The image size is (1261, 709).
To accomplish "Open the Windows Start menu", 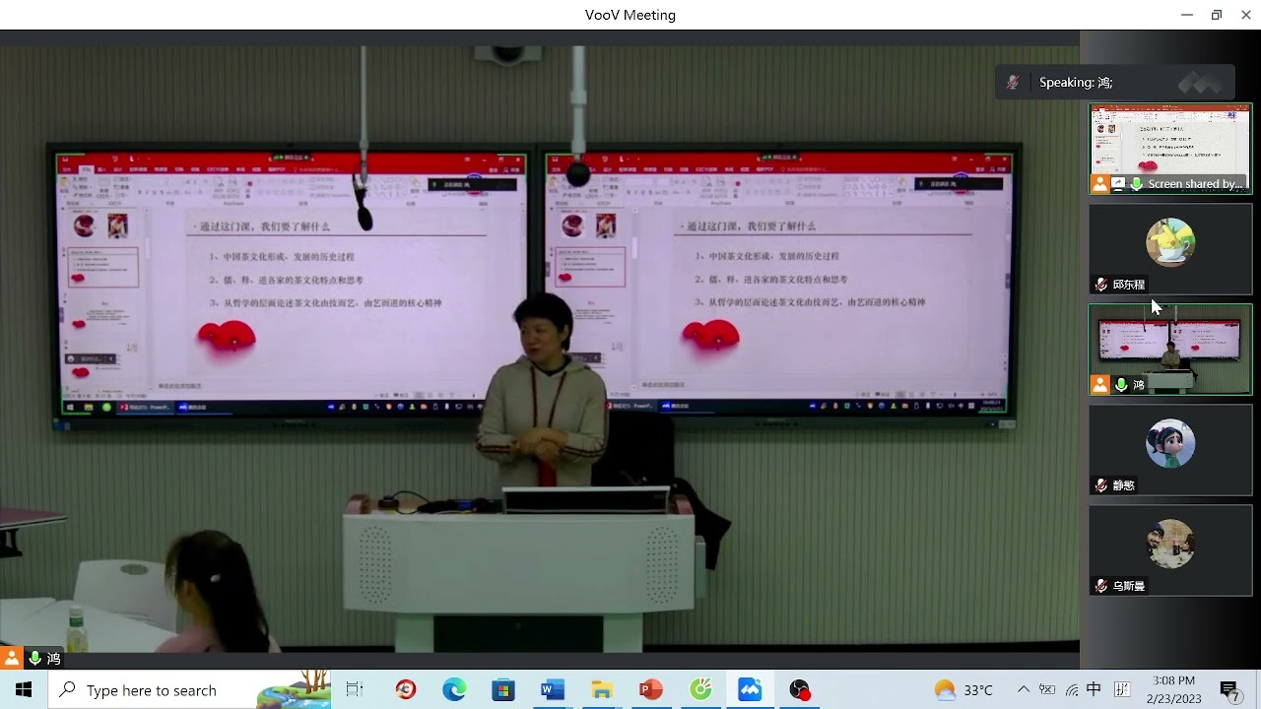I will pyautogui.click(x=24, y=689).
